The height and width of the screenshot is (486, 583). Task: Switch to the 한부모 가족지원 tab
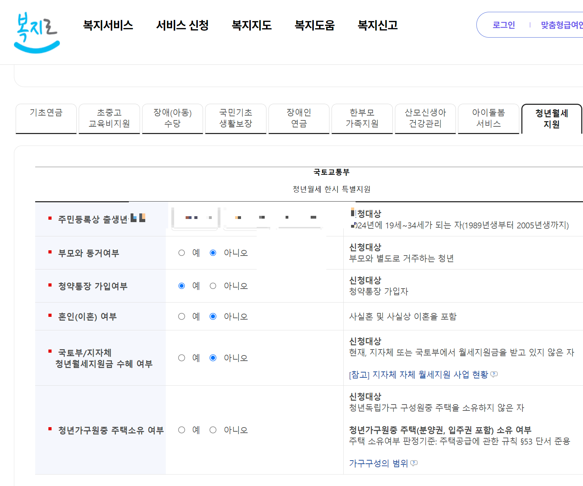(x=362, y=118)
